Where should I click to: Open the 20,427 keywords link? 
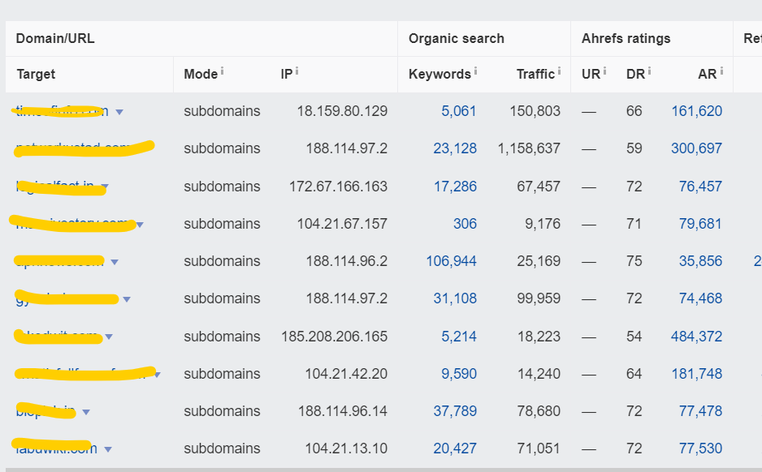(456, 448)
